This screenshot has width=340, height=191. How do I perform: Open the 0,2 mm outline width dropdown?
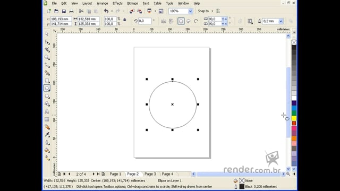[x=281, y=21]
